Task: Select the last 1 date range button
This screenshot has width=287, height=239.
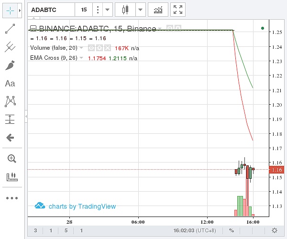Action: click(x=81, y=230)
